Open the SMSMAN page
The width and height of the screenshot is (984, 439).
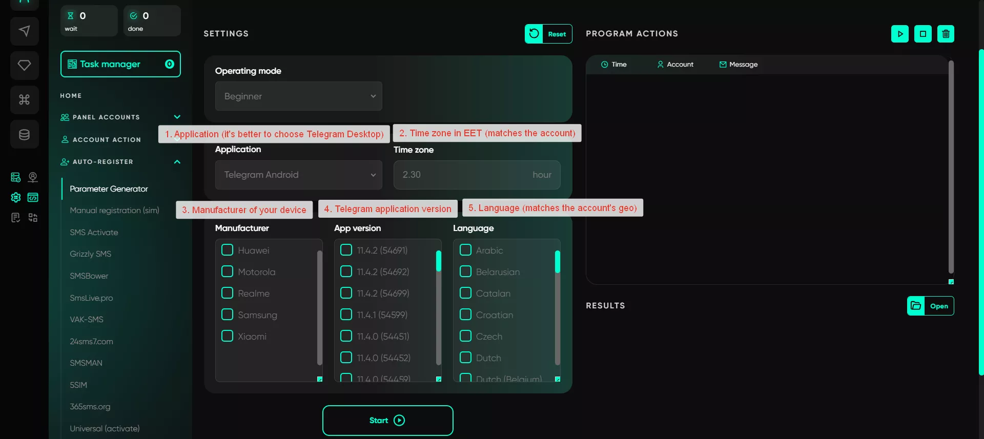86,363
